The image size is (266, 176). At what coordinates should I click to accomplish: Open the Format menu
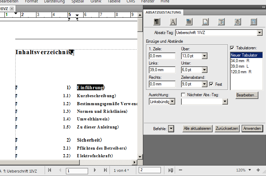[32, 1]
